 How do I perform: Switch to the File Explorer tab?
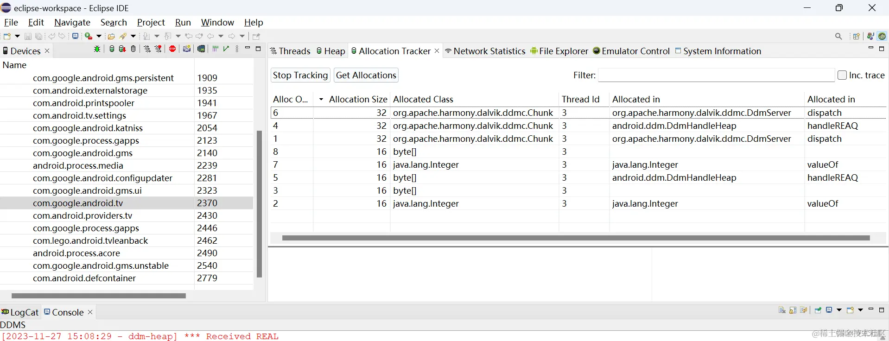[x=559, y=51]
